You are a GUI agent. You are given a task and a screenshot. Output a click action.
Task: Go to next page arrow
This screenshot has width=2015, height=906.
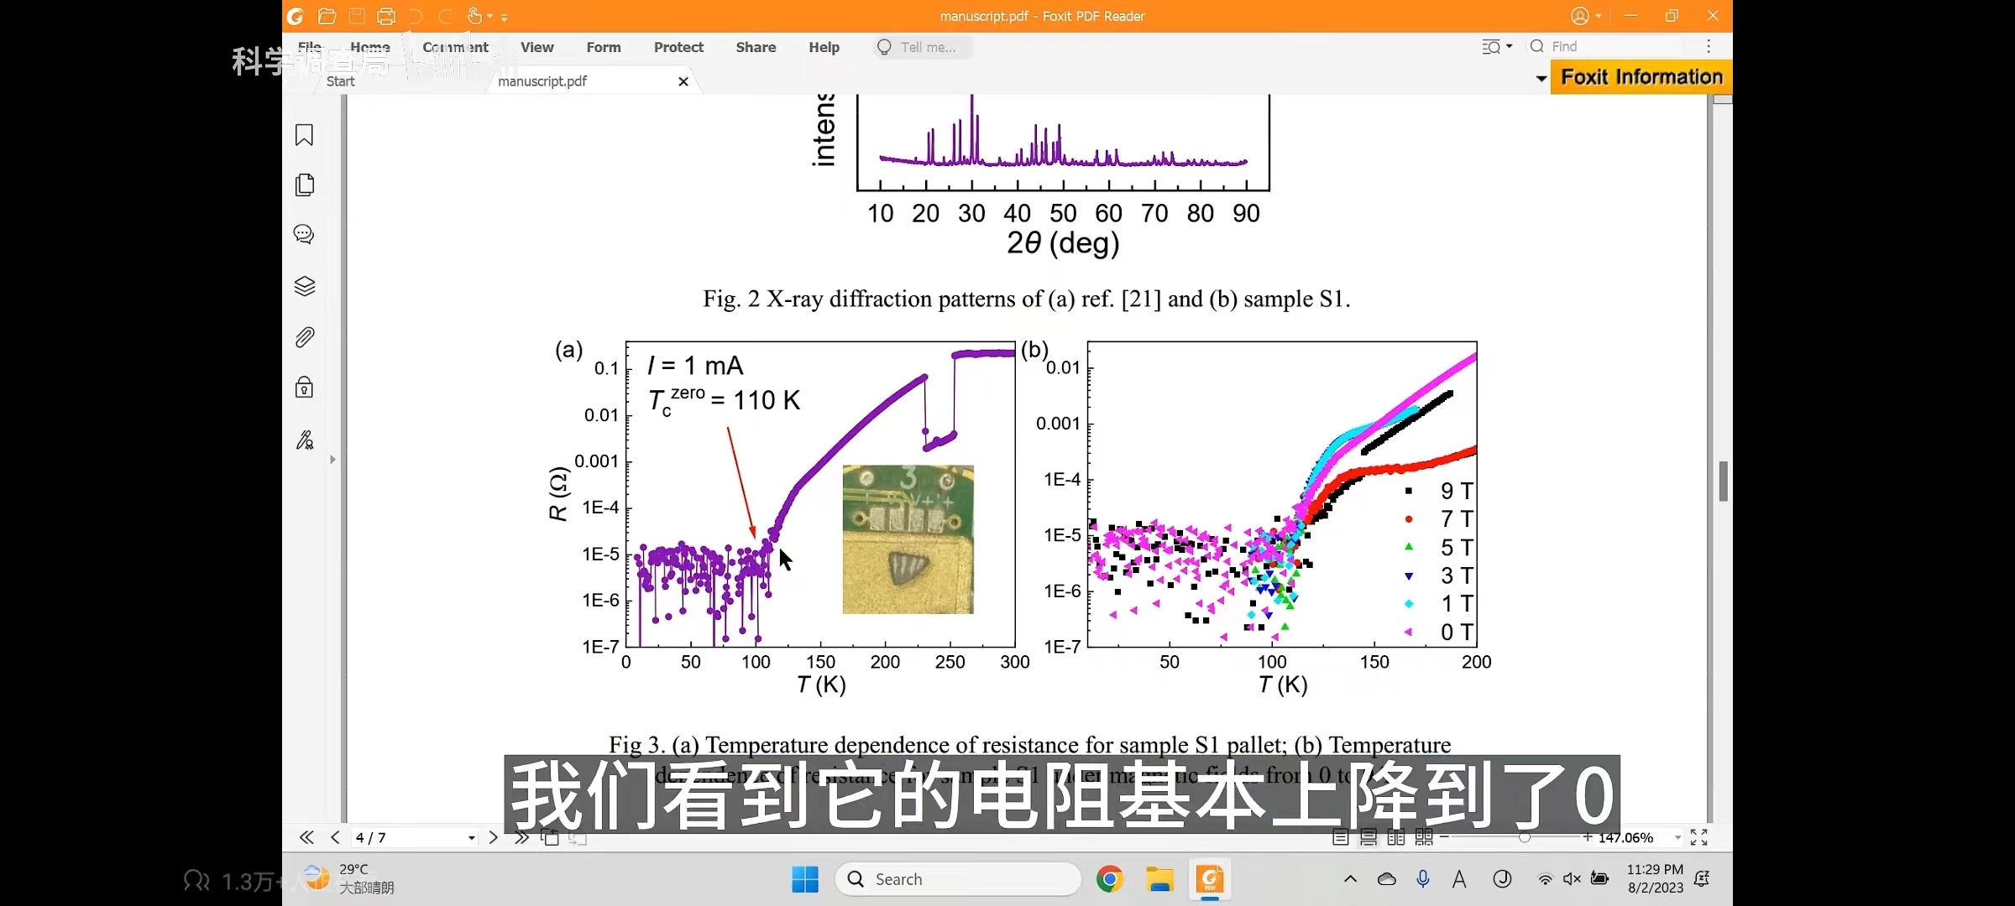pos(493,837)
